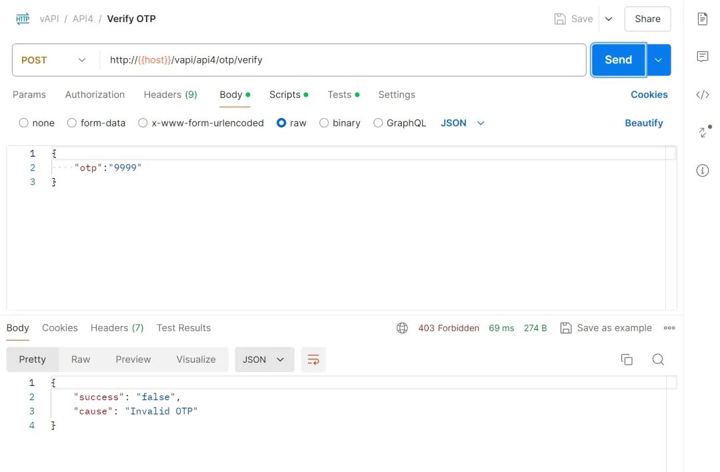This screenshot has width=720, height=472.
Task: Click the Save as example disk icon
Action: point(566,328)
